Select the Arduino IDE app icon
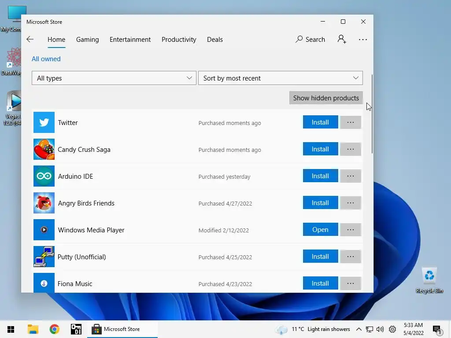 [x=44, y=176]
